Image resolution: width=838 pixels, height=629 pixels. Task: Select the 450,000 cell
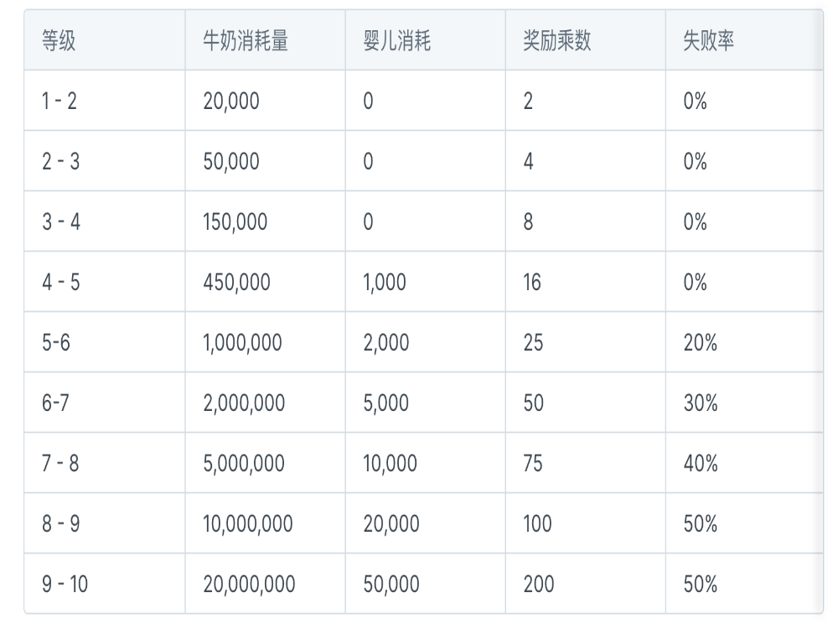tap(265, 282)
